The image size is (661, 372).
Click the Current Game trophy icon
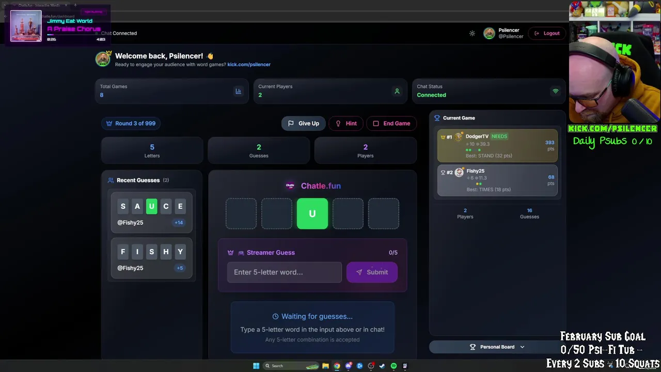(x=437, y=118)
